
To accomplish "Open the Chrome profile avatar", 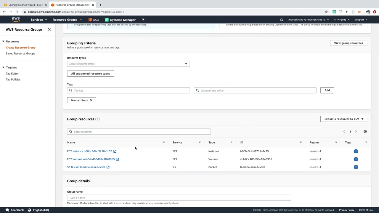I will click(368, 12).
